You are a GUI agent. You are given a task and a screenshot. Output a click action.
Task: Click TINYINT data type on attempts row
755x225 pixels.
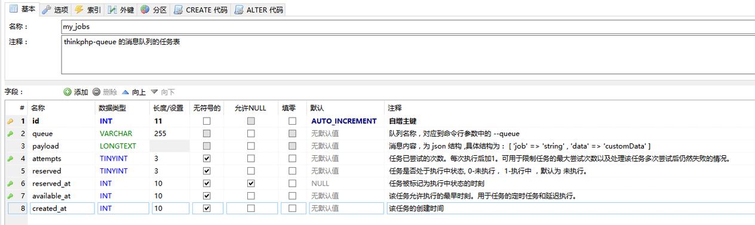113,159
